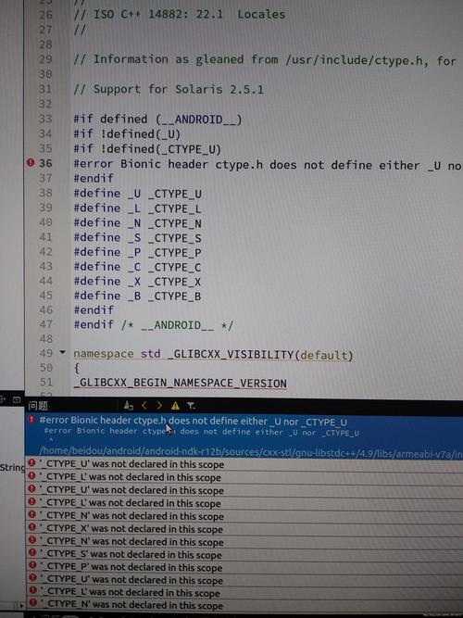Toggle the yellow warnings triangle in issues toolbar
The height and width of the screenshot is (618, 463).
click(x=175, y=406)
